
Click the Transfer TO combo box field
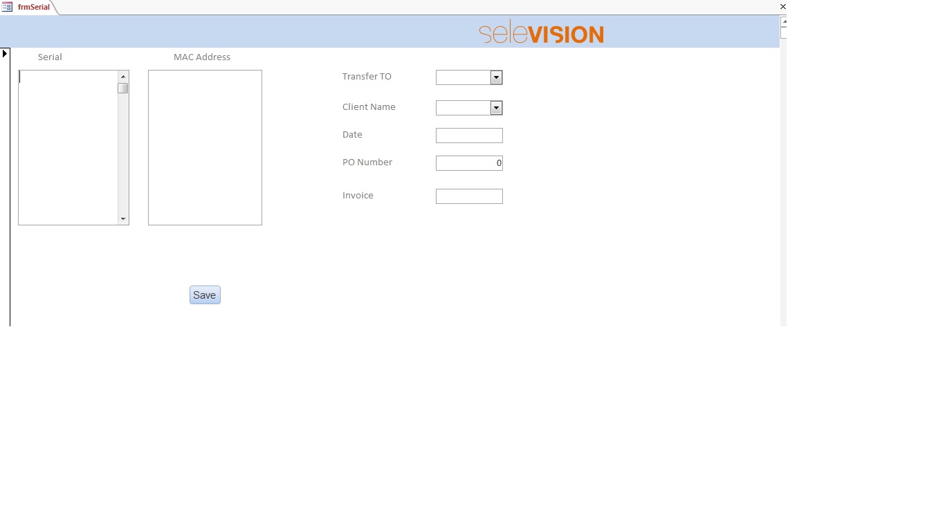(x=463, y=77)
